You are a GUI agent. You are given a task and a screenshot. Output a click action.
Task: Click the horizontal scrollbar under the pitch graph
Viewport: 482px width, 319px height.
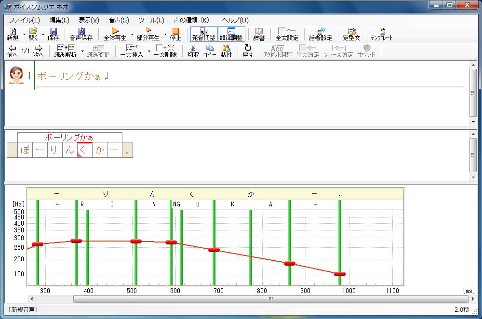point(270,299)
